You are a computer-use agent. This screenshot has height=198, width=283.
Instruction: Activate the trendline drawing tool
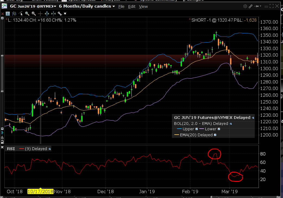point(21,14)
